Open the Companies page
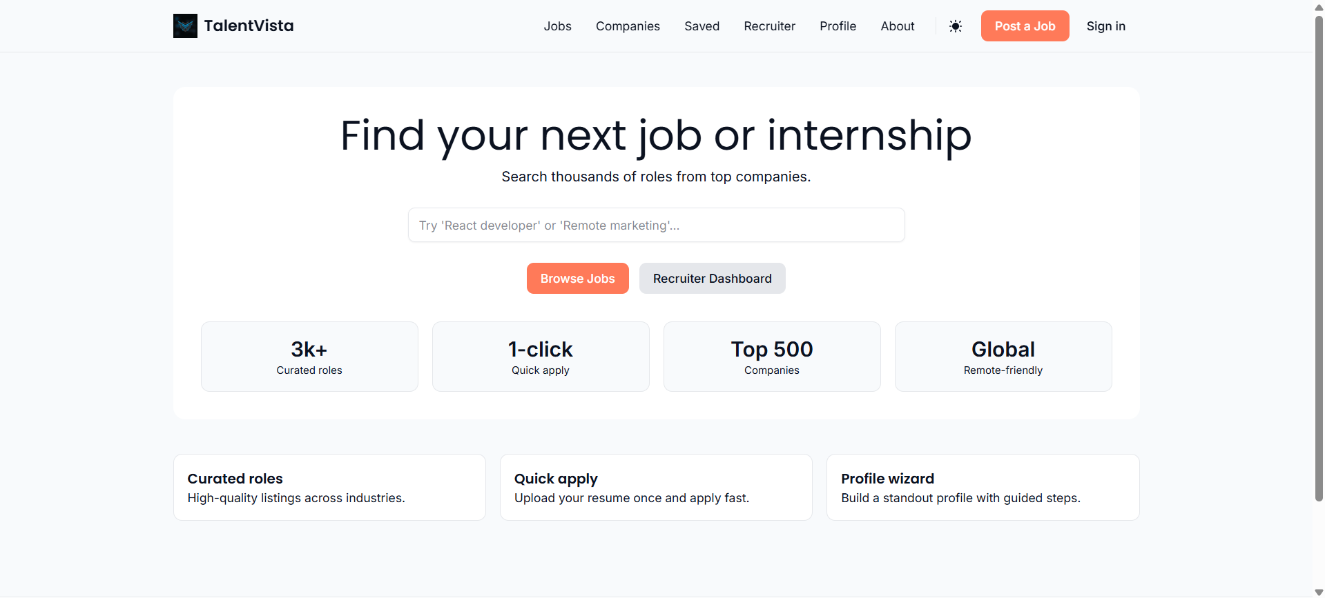The image size is (1325, 598). pyautogui.click(x=627, y=26)
